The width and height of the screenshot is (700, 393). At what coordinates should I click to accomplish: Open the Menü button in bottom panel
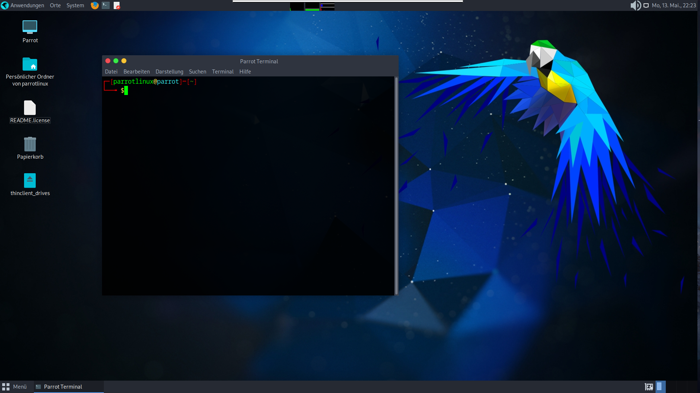pos(15,387)
